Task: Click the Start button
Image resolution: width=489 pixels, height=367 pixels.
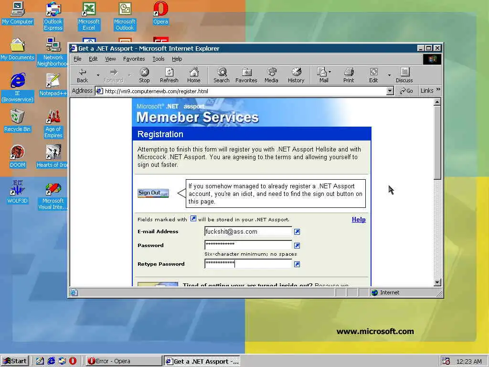Action: (15, 361)
